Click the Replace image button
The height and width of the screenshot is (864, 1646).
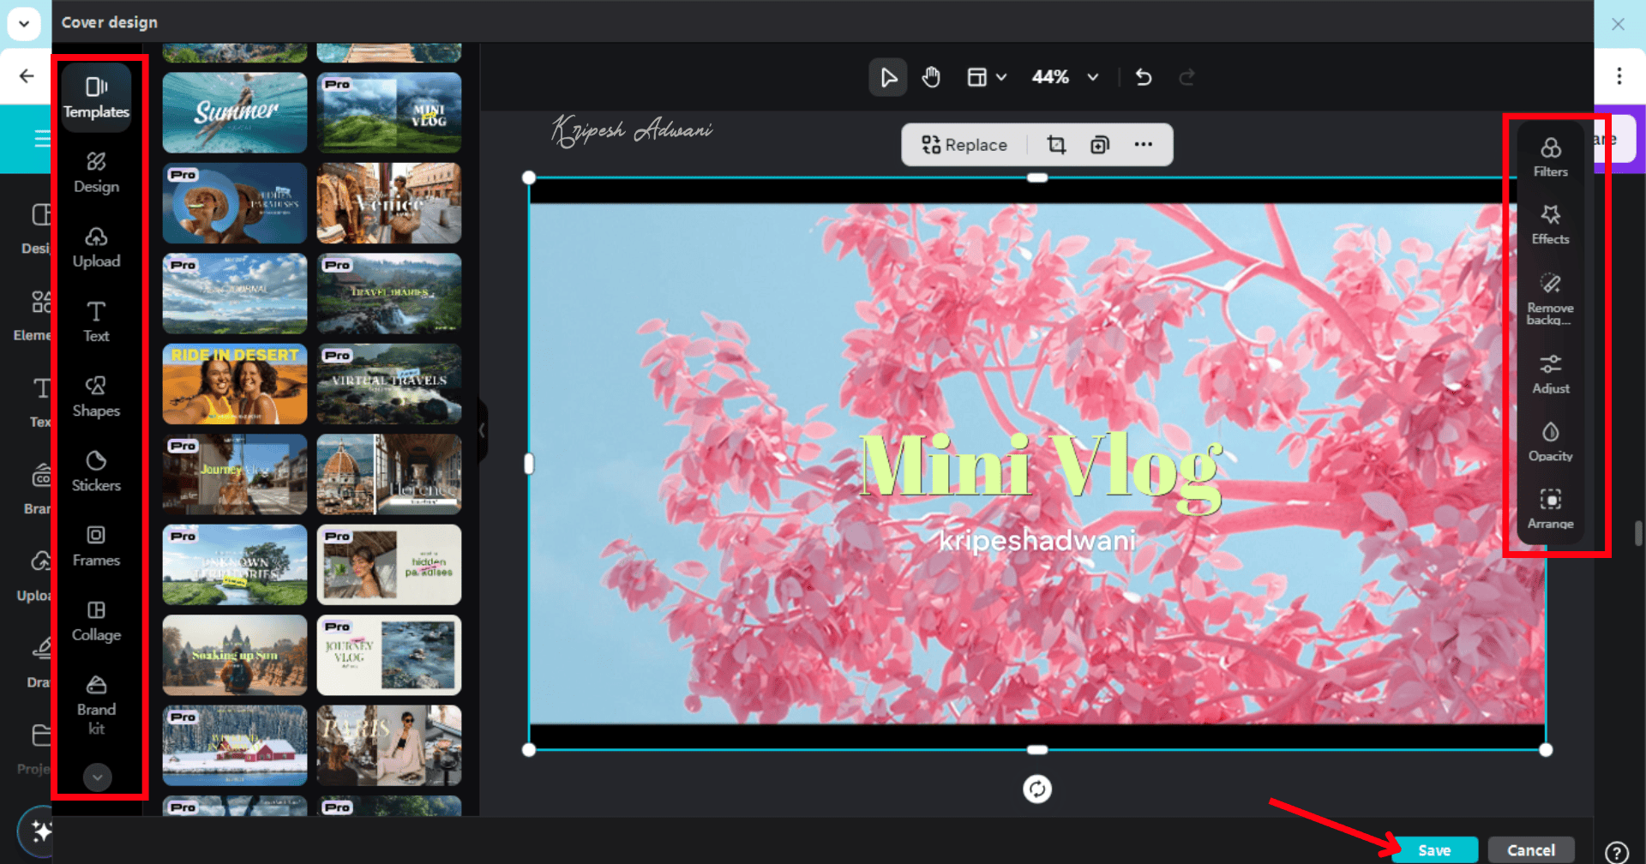tap(964, 145)
